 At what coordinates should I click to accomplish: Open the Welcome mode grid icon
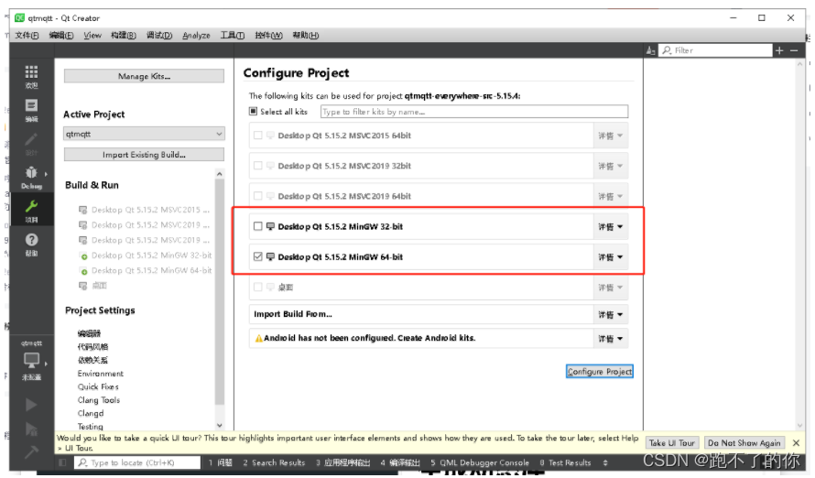(x=31, y=71)
